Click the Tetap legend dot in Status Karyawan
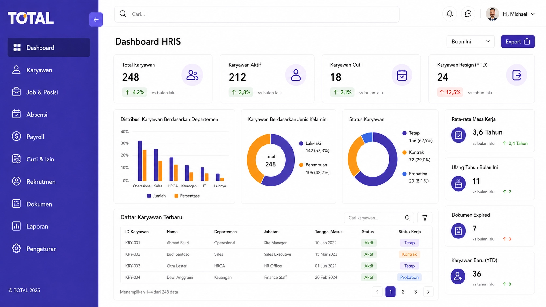This screenshot has width=546, height=307. click(x=404, y=133)
